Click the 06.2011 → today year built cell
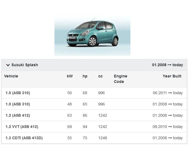189x145 pixels. 168,93
